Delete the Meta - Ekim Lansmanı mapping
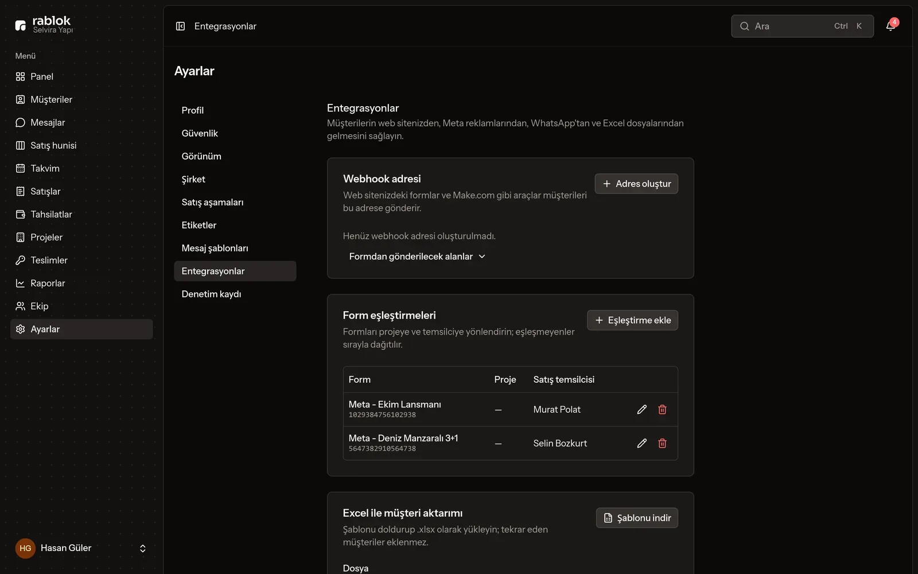 click(662, 409)
